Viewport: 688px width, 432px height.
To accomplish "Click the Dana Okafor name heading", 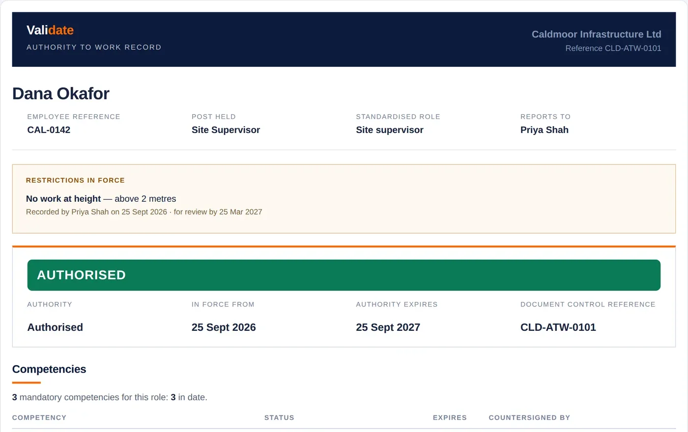I will coord(61,93).
